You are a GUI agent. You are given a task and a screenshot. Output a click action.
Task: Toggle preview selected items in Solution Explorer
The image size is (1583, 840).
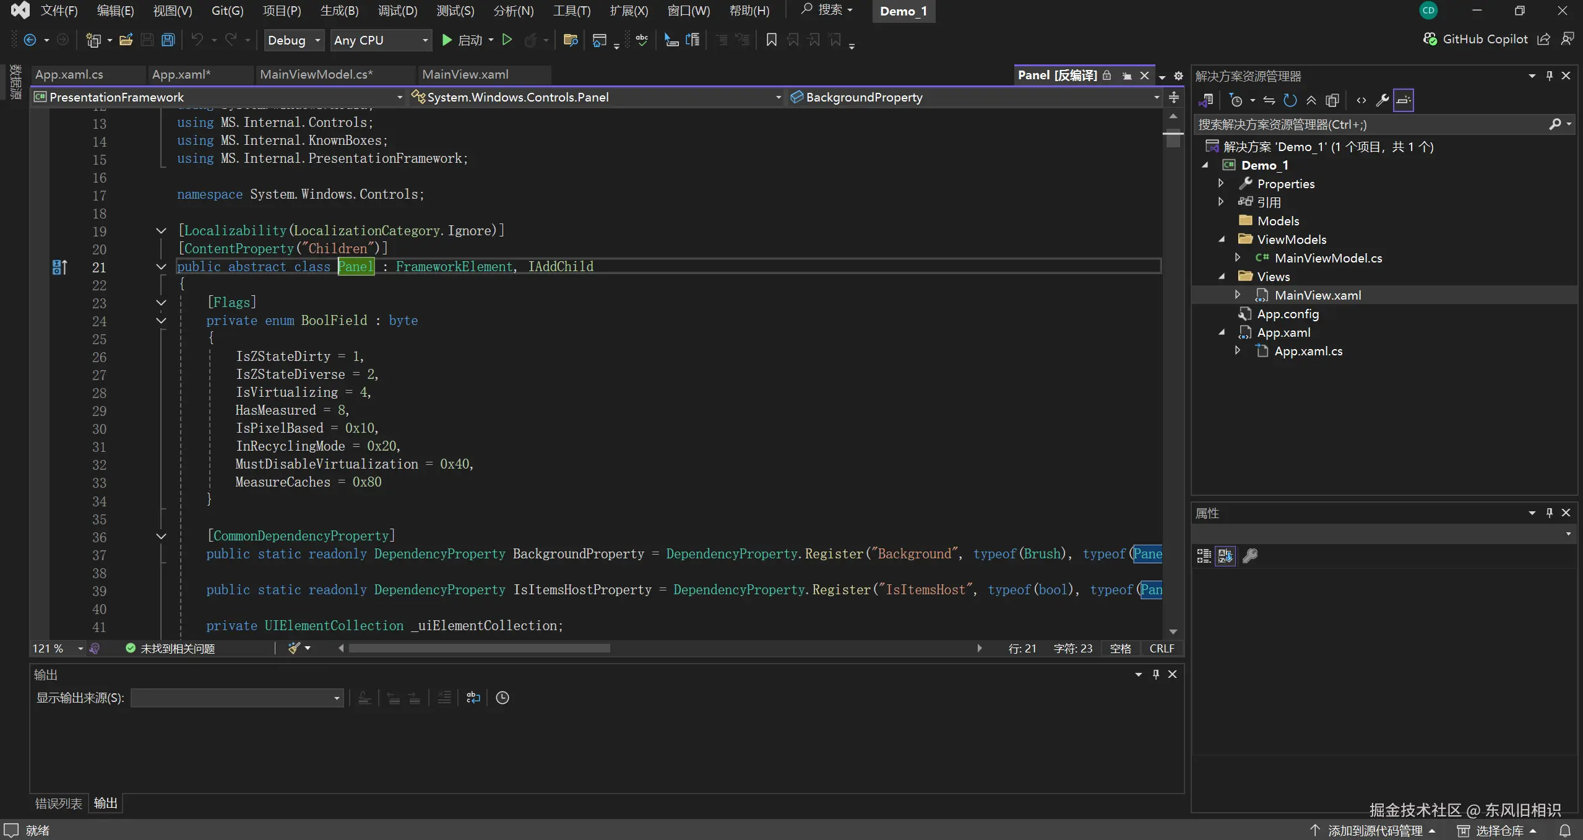(x=1403, y=100)
